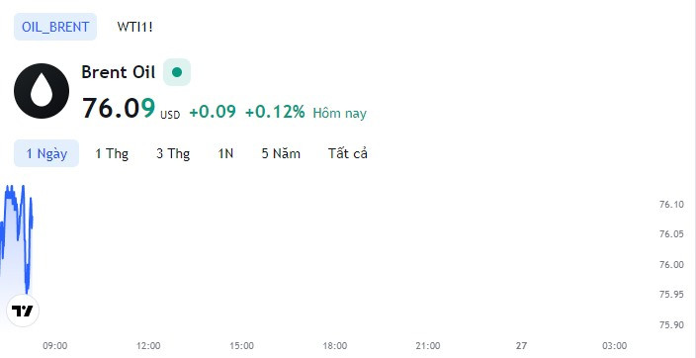Screen dimensions: 696x358
Task: Choose the 3 Thg time range
Action: pyautogui.click(x=173, y=153)
